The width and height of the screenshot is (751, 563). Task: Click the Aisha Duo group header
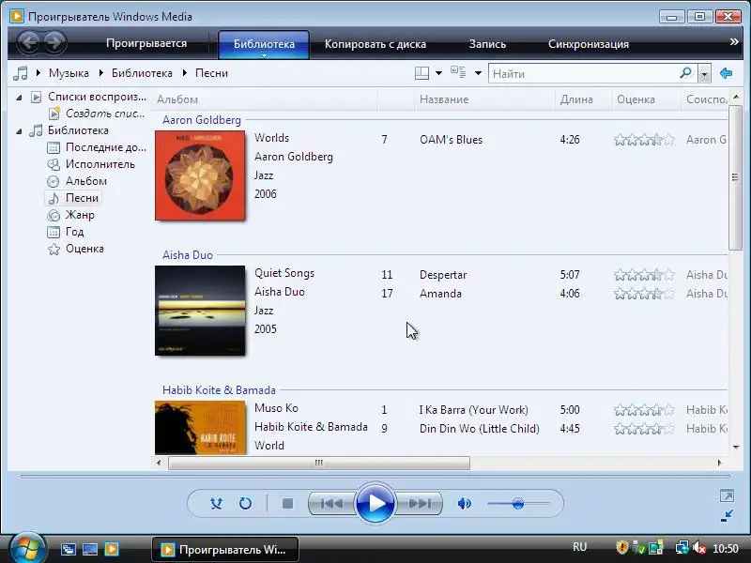click(188, 254)
